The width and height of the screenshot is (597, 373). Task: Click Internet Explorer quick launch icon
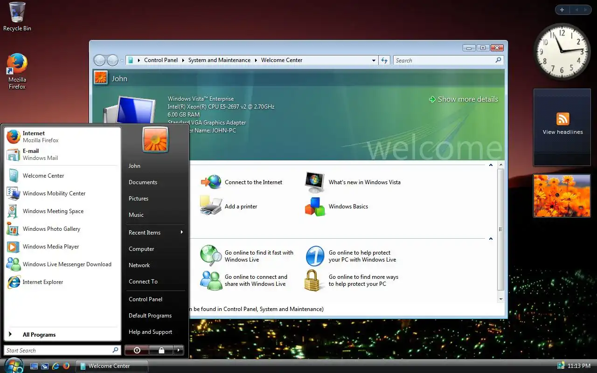tap(56, 366)
